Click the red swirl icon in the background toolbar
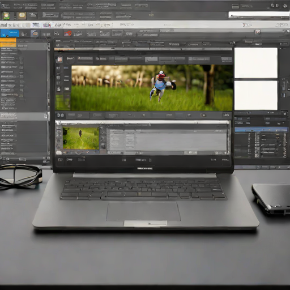 coord(68,33)
